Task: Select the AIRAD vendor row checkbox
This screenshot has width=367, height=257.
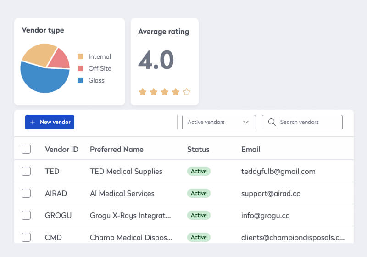Action: click(x=26, y=193)
